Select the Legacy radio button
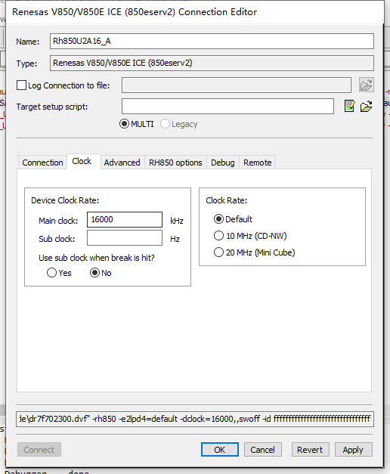The image size is (390, 474). click(x=165, y=124)
